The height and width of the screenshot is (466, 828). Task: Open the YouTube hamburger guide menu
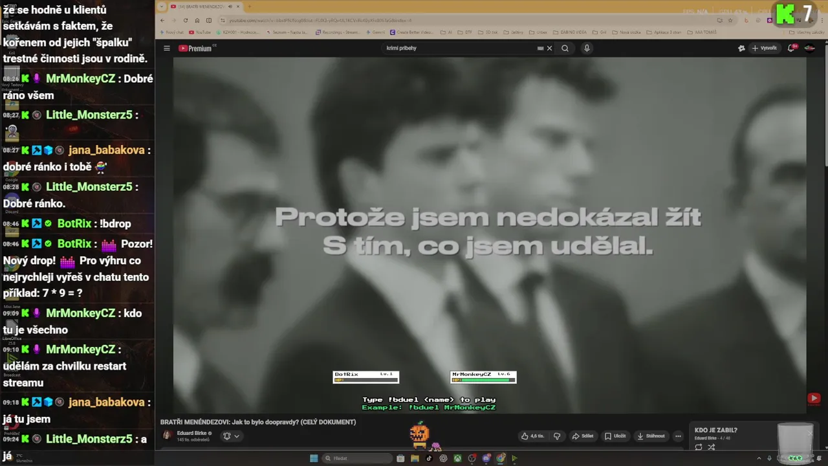coord(166,48)
